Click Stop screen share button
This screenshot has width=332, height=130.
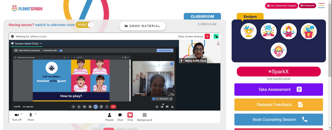pos(130,117)
